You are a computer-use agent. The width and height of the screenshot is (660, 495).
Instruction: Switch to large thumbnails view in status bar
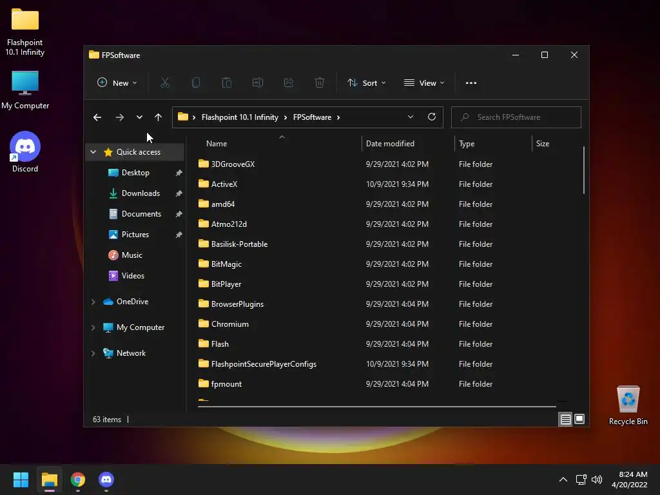pos(579,419)
